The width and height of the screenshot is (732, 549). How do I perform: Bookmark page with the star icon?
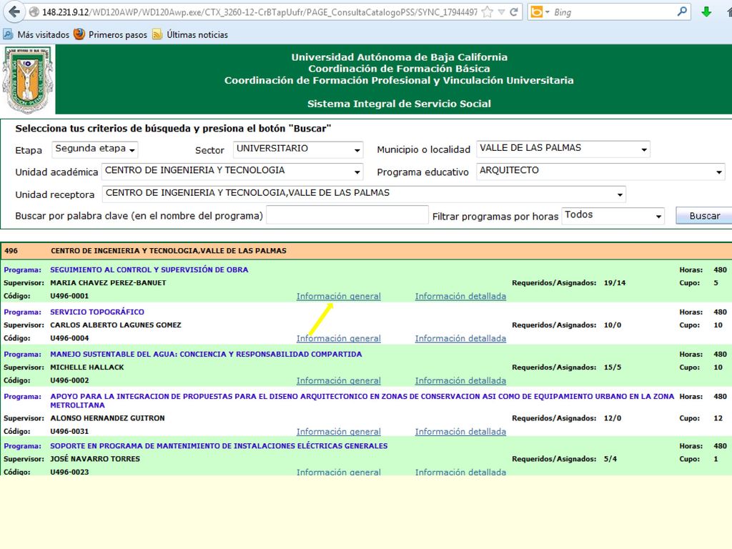point(487,12)
